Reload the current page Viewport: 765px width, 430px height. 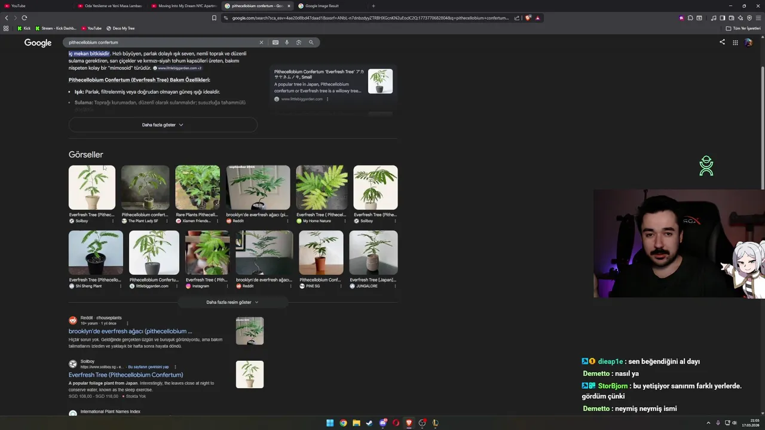pos(24,18)
